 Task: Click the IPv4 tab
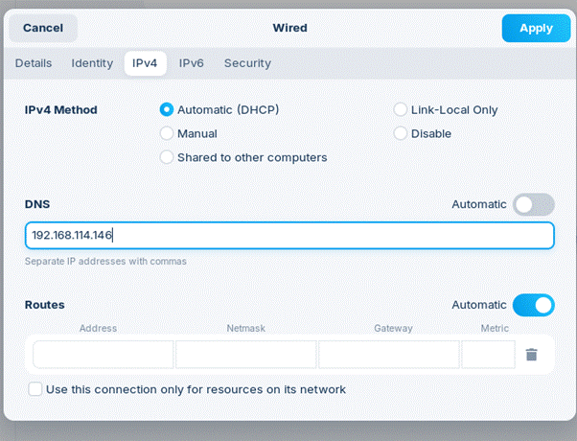tap(145, 63)
